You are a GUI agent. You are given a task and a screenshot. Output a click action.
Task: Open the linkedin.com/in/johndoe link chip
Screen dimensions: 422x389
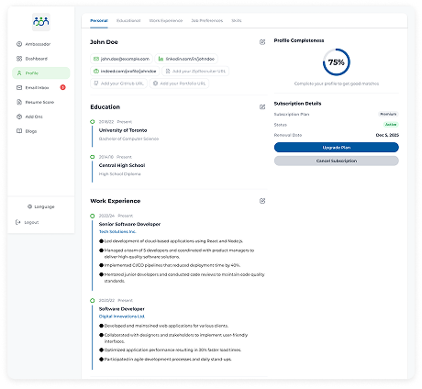click(x=186, y=59)
